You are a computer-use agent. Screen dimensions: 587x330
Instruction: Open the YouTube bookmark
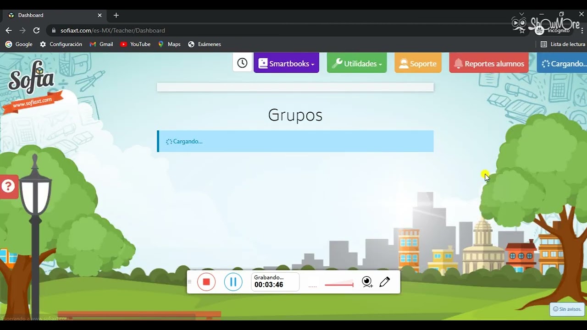tap(135, 44)
